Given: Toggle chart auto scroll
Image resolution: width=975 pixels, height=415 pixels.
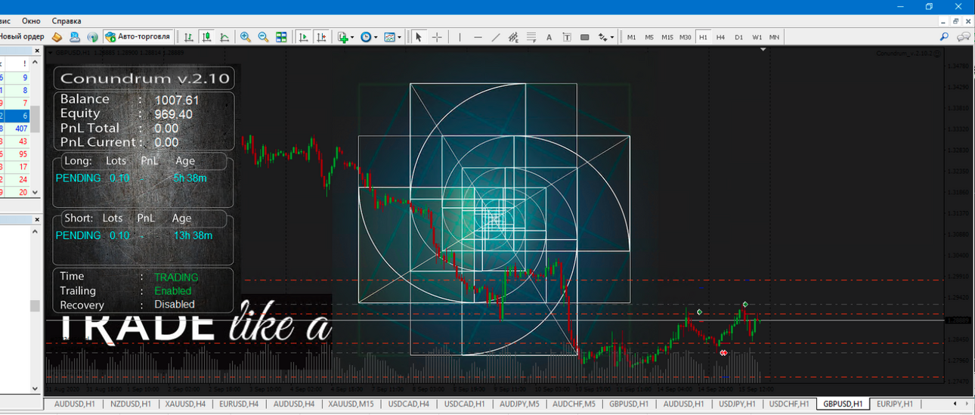Looking at the screenshot, I should tap(303, 36).
